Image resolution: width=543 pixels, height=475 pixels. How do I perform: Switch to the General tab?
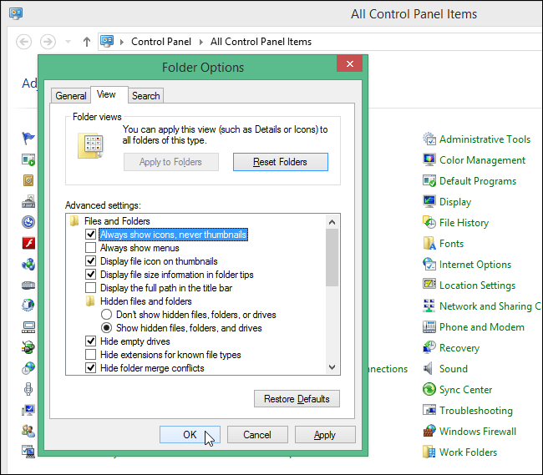(71, 96)
